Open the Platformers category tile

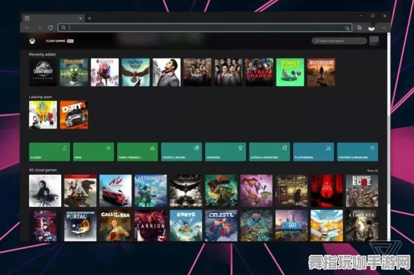[313, 152]
